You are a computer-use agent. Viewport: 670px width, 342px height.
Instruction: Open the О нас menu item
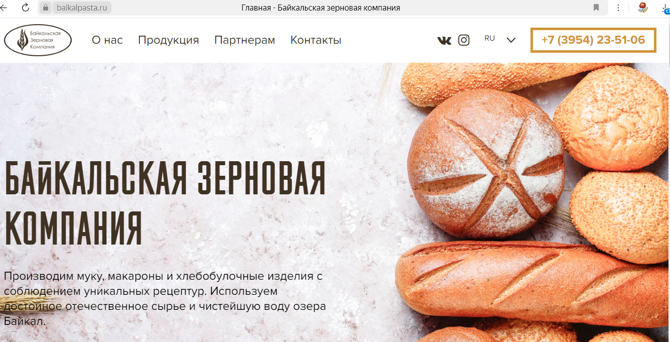point(107,40)
